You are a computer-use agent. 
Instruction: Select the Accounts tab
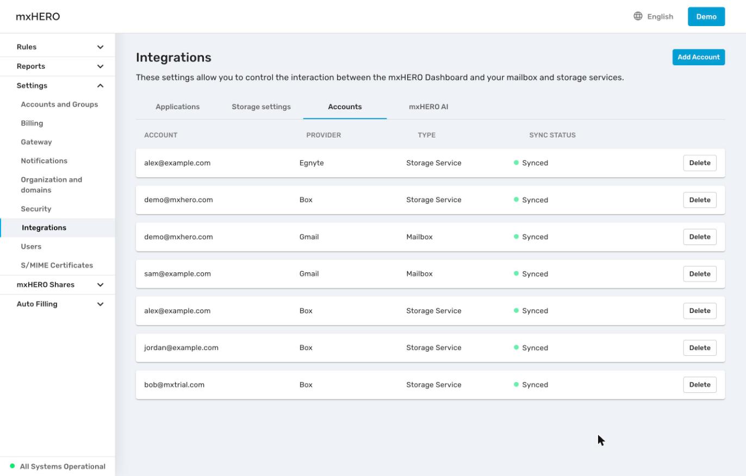pyautogui.click(x=345, y=107)
